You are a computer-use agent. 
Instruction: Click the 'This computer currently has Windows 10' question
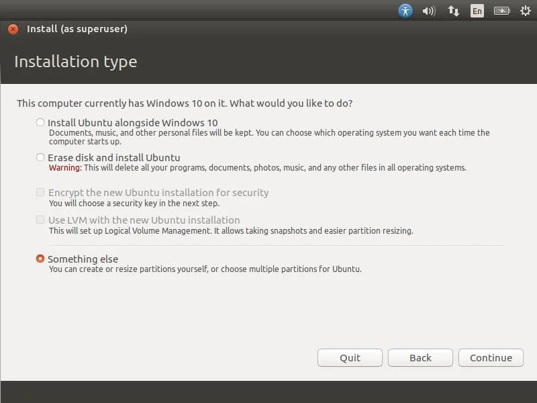[185, 103]
